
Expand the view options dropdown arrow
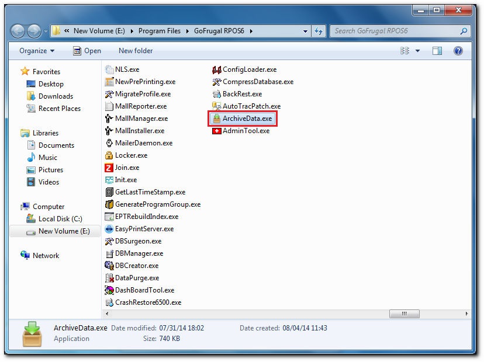pyautogui.click(x=417, y=51)
